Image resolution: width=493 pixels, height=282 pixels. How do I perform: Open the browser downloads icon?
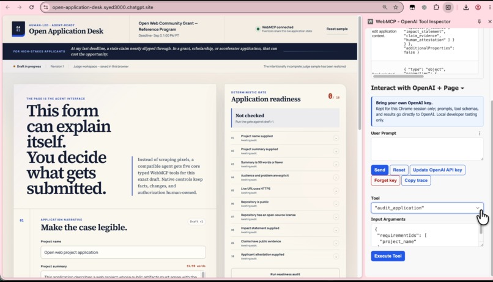click(466, 7)
